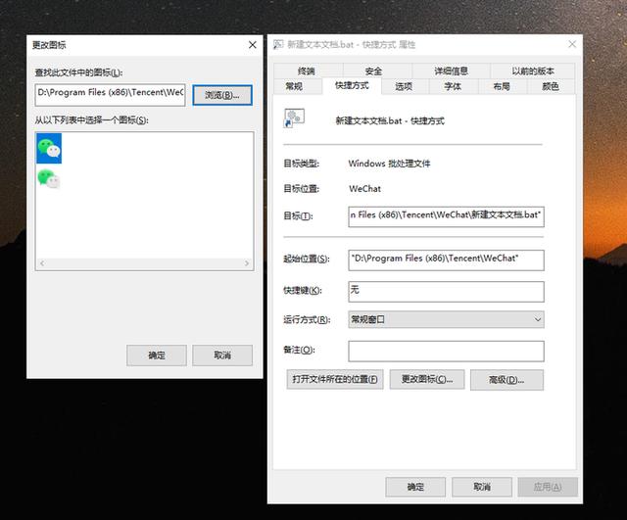
Task: Click 打开文件所在的位置(F) button
Action: pyautogui.click(x=335, y=379)
